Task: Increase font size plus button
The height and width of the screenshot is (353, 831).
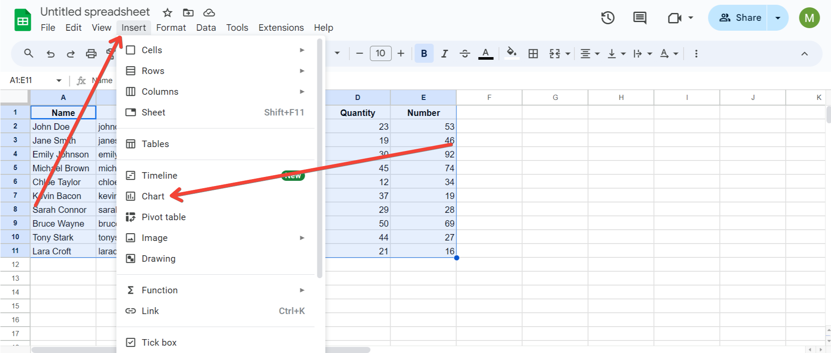Action: coord(401,53)
